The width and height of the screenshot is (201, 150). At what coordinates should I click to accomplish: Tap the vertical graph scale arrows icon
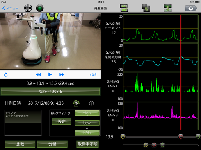coord(168,8)
